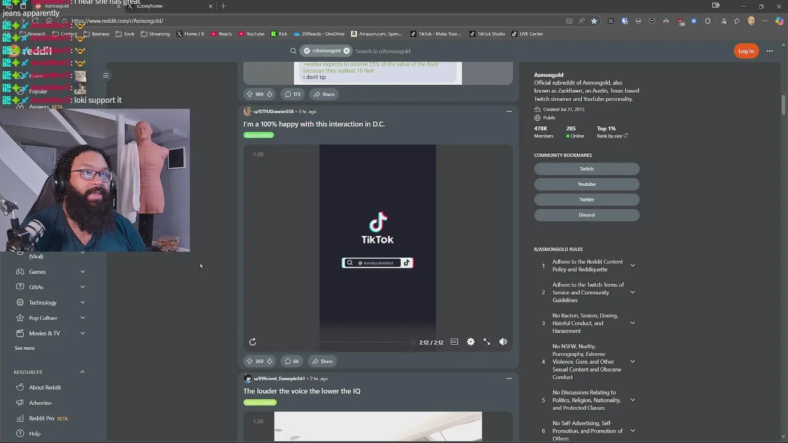Click Rank by size link
Viewport: 788px width, 443px height.
(x=612, y=136)
